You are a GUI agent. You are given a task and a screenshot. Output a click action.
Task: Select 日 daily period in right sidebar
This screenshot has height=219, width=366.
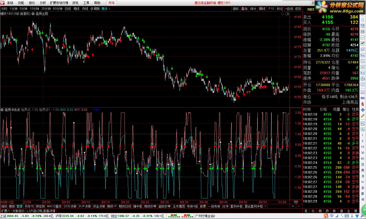pos(363,164)
